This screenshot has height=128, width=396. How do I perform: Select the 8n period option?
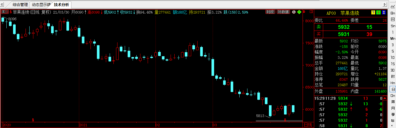coord(393,13)
